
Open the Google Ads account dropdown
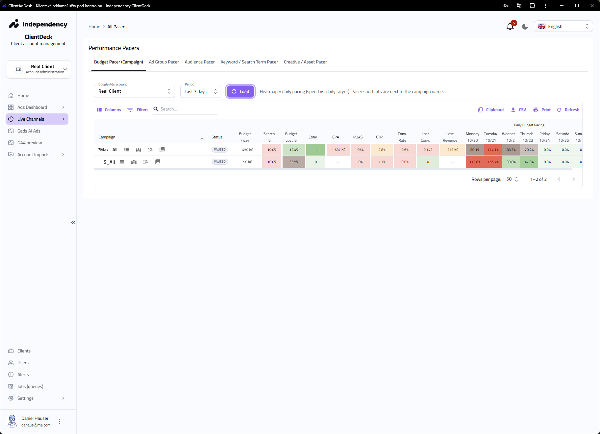coord(134,91)
